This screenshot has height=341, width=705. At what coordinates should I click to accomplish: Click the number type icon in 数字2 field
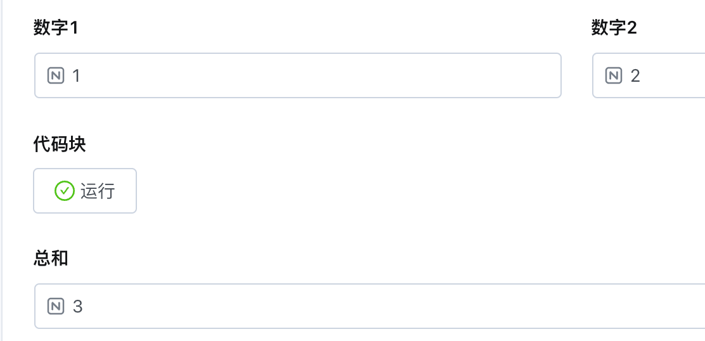(x=614, y=76)
